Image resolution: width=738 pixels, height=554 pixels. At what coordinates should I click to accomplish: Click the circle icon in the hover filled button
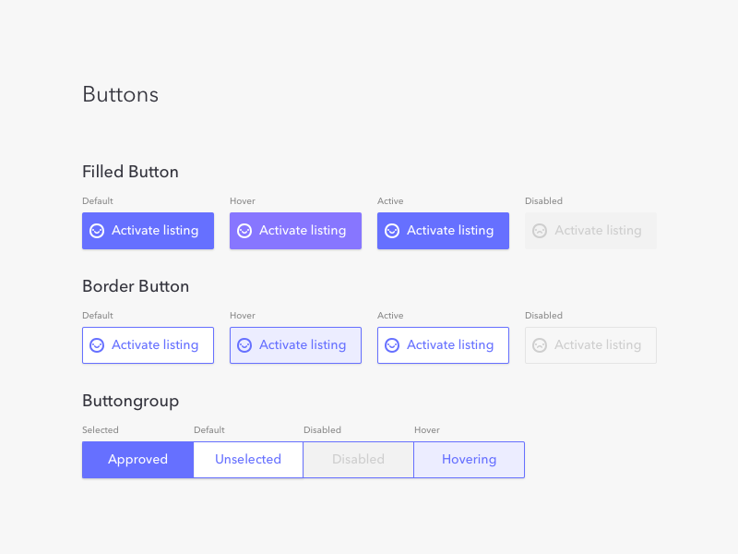tap(244, 231)
